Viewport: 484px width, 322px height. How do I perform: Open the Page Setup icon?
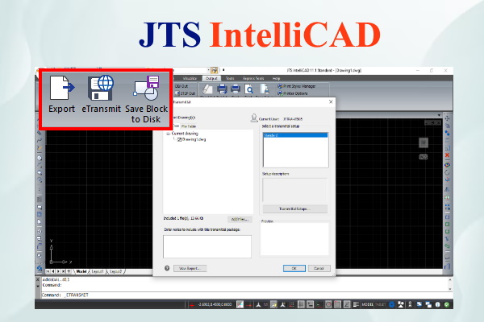click(265, 89)
